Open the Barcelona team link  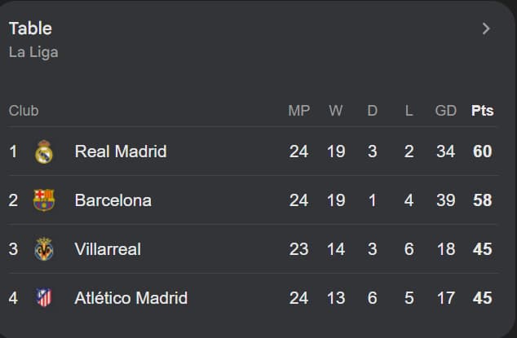point(113,200)
